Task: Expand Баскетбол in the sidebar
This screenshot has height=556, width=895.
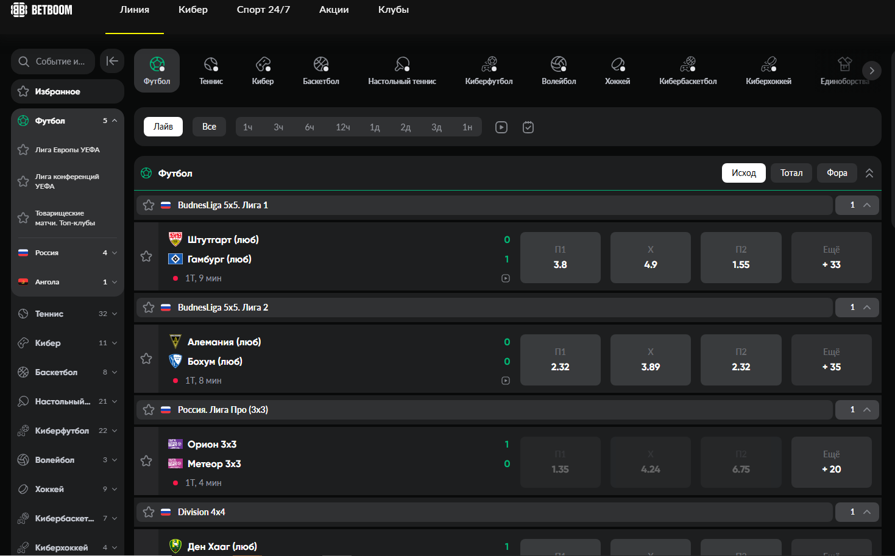Action: coord(114,372)
